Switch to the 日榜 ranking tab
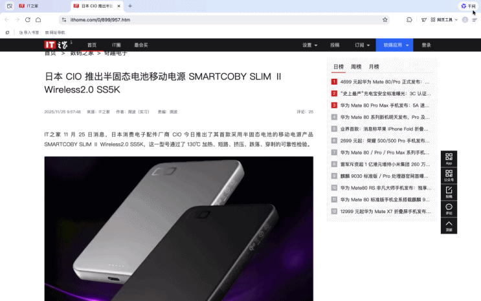The image size is (481, 301). coord(339,67)
